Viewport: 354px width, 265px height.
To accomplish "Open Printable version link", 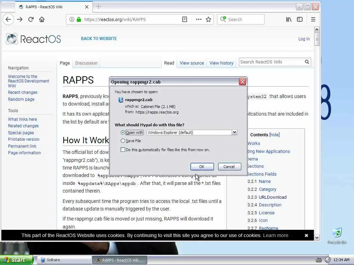I will tap(24, 139).
